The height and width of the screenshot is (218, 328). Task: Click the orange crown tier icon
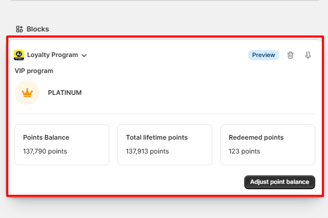(27, 93)
